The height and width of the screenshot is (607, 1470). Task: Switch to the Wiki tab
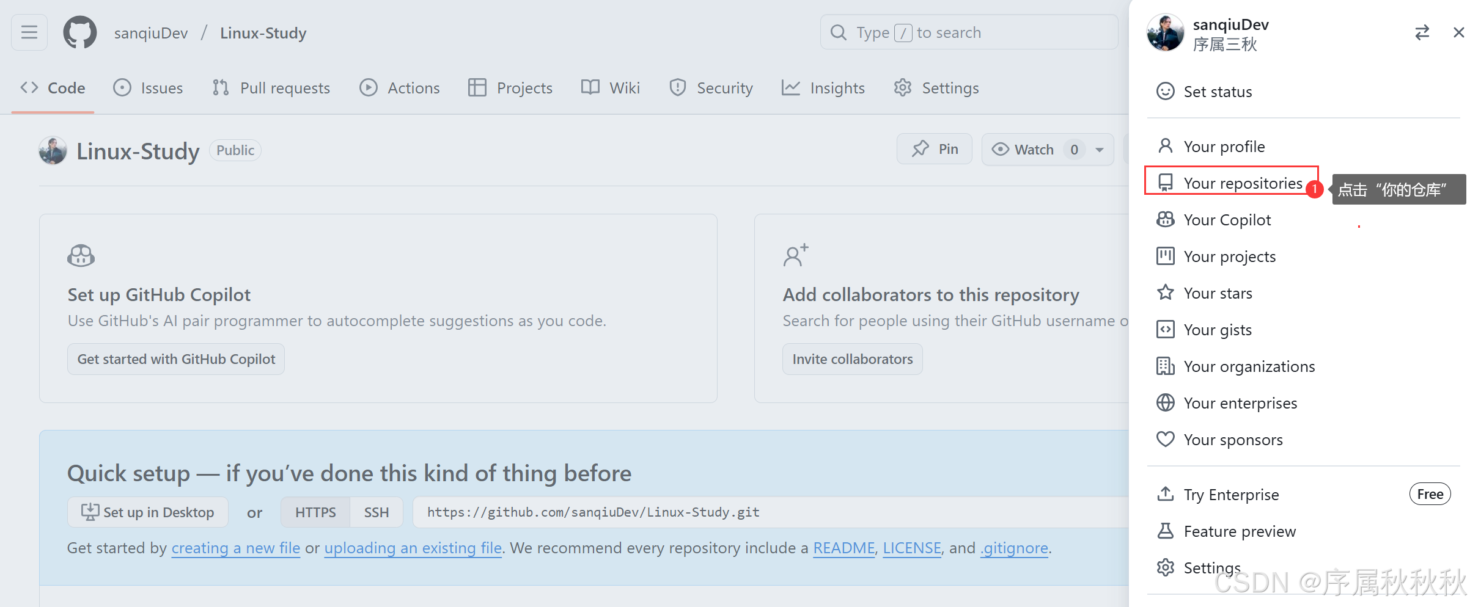[x=610, y=88]
